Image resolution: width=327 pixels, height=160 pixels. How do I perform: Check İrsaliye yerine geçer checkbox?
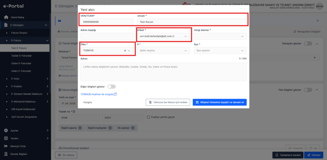(x=148, y=117)
